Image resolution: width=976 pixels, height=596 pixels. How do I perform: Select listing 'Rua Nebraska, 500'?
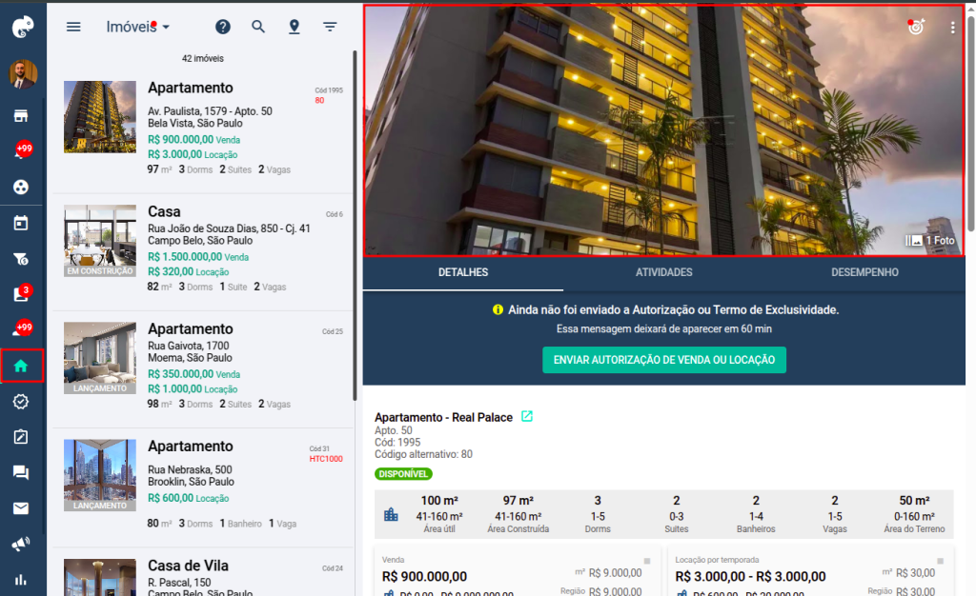pyautogui.click(x=190, y=469)
